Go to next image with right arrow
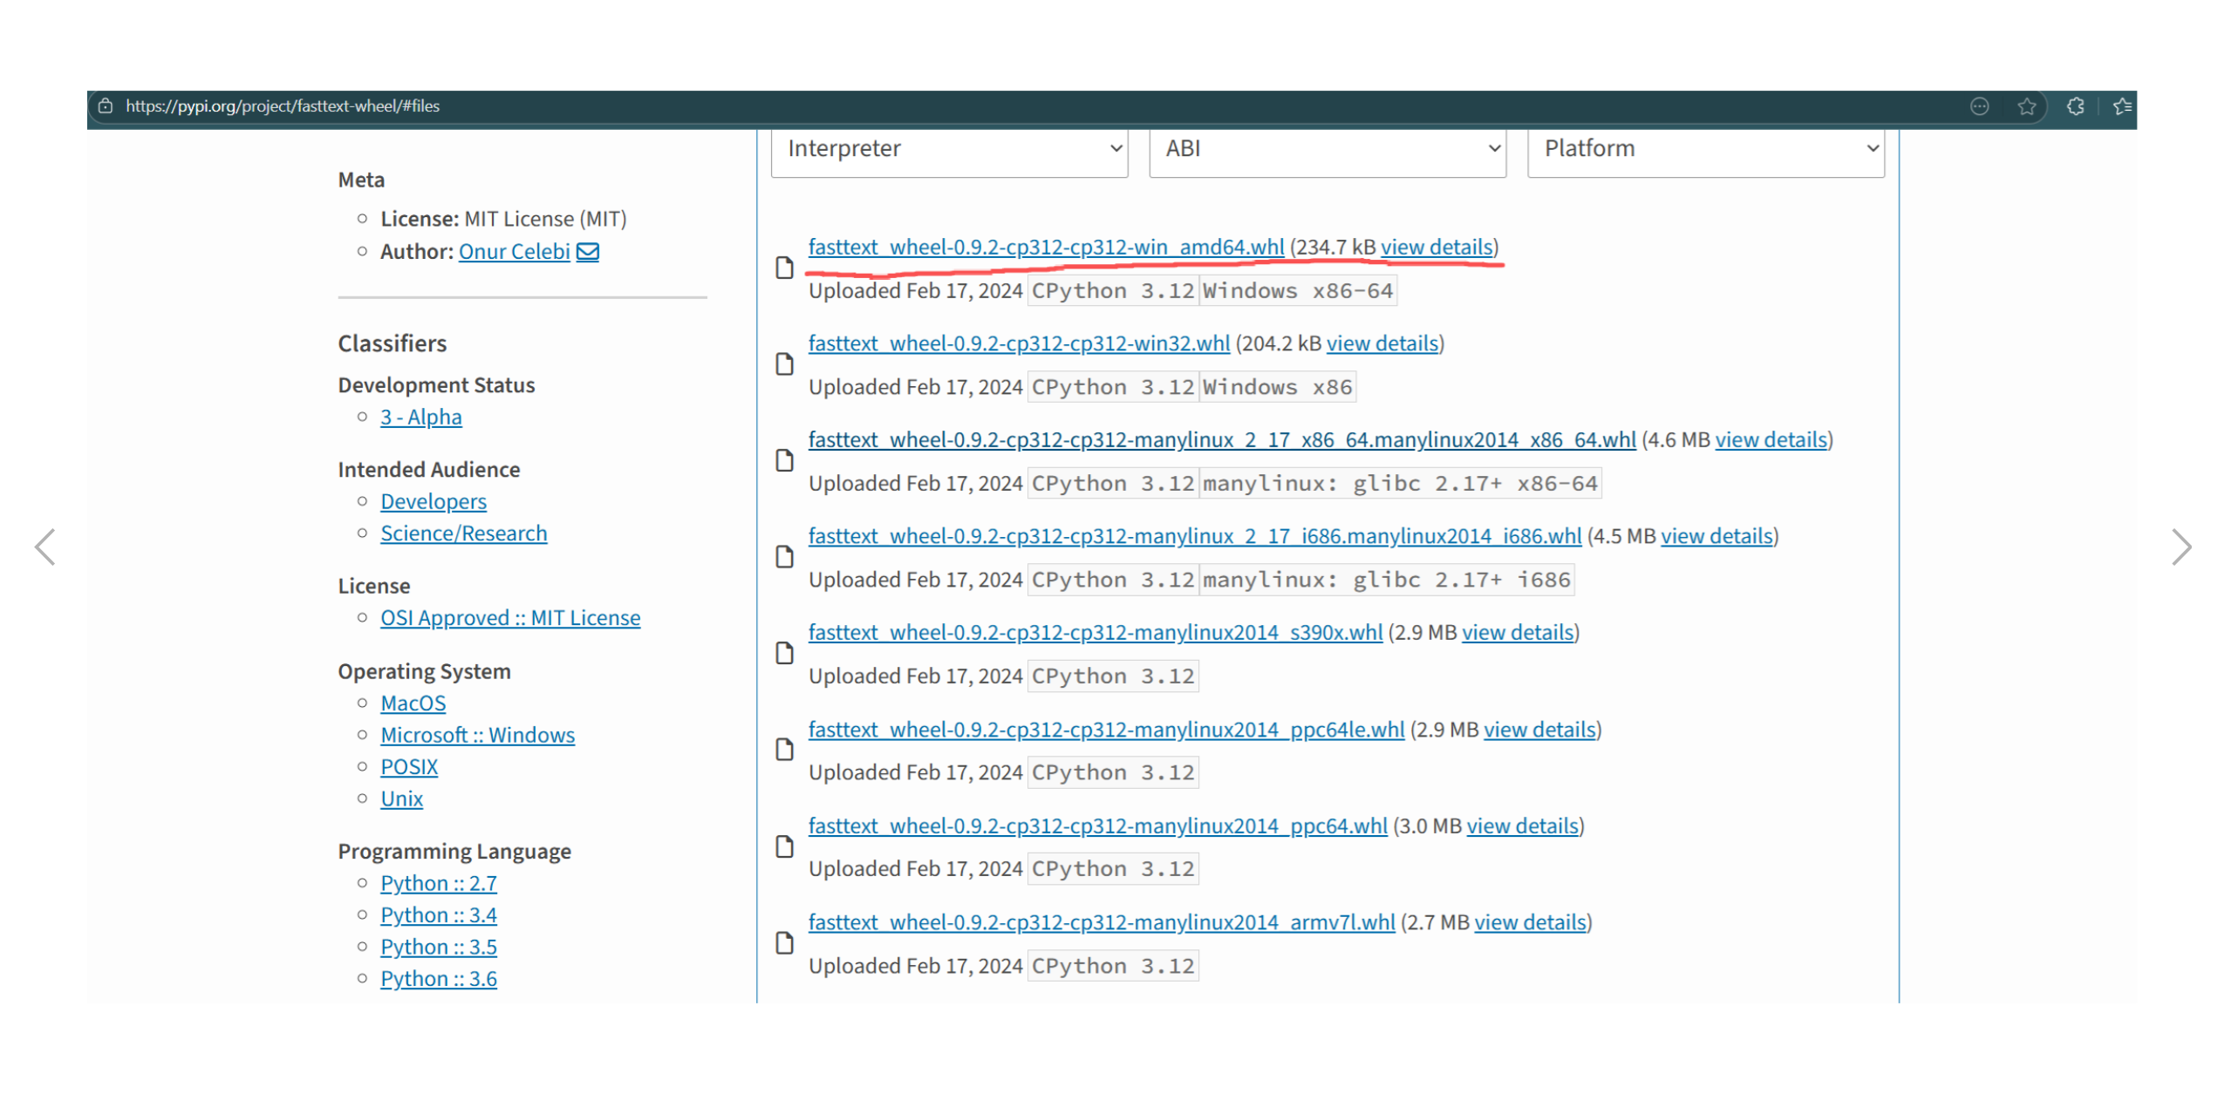This screenshot has height=1094, width=2224. click(2180, 547)
